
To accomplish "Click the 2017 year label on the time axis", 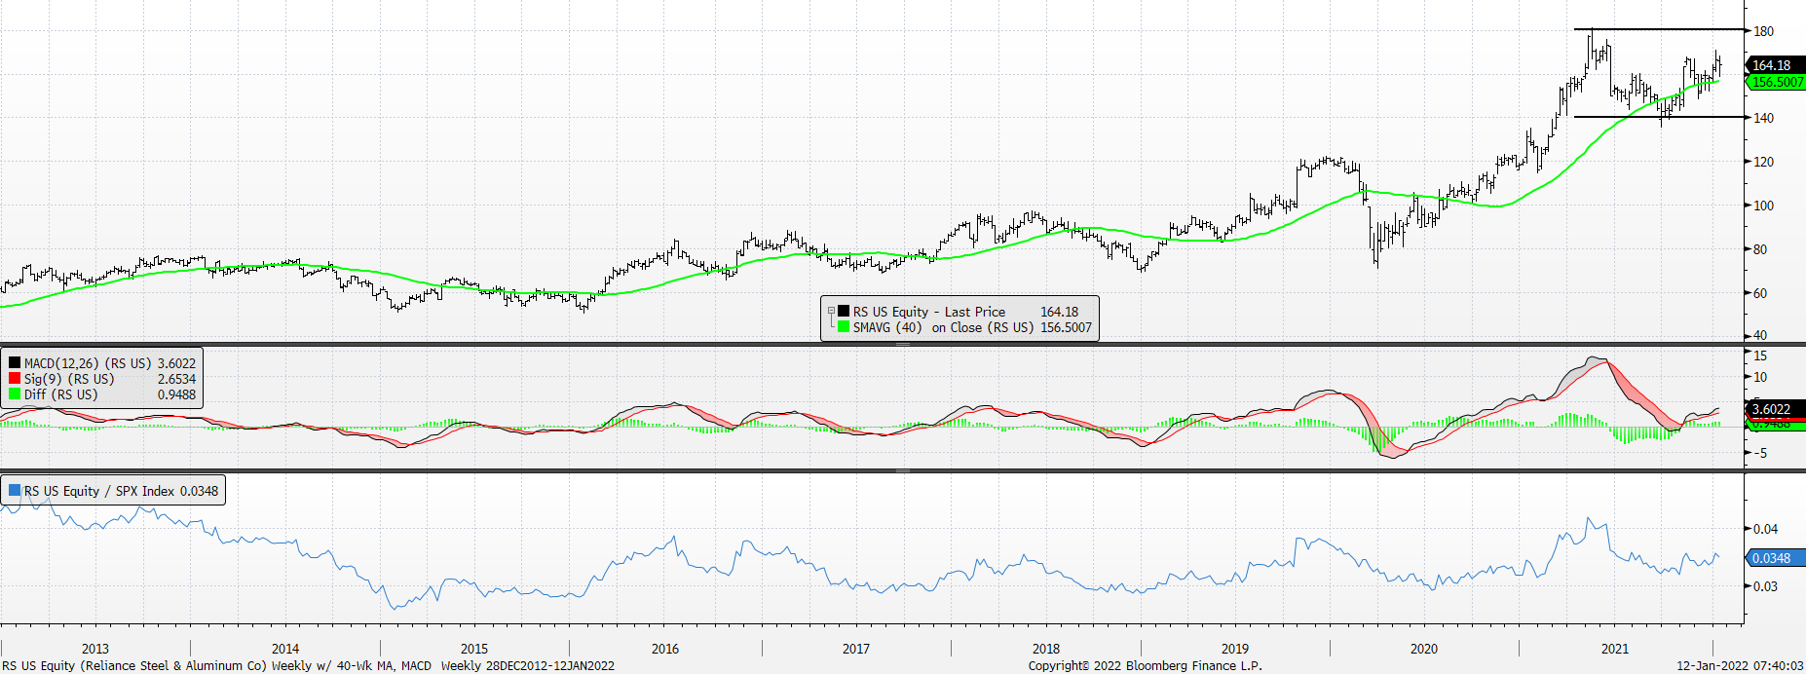I will [856, 649].
